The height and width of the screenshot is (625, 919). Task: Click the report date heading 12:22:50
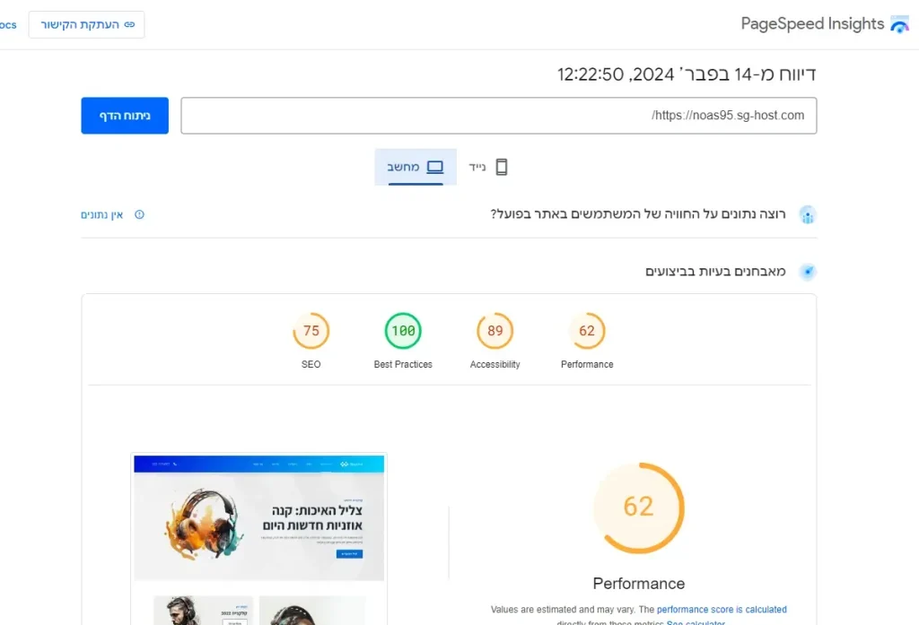(x=687, y=74)
